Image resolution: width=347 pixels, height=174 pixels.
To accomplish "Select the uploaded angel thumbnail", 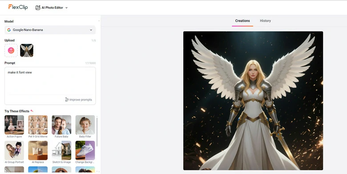I will click(27, 50).
